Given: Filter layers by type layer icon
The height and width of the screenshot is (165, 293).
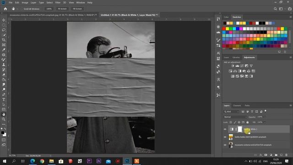Looking at the screenshot, I should click(252, 111).
